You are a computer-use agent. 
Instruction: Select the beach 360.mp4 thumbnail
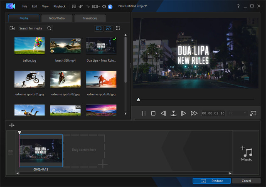(x=65, y=46)
